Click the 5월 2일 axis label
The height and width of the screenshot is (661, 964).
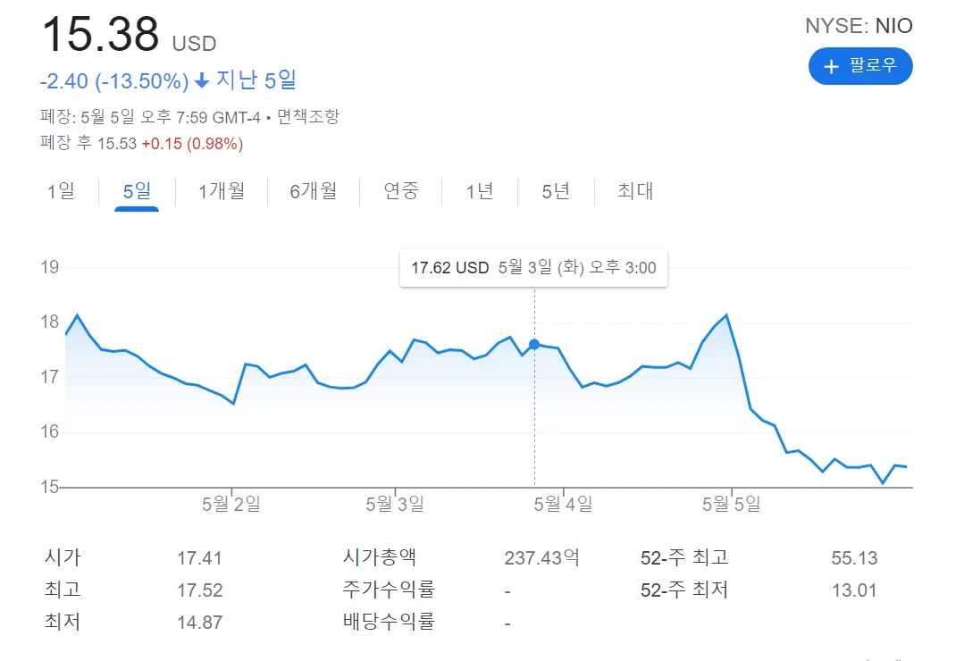click(x=232, y=503)
